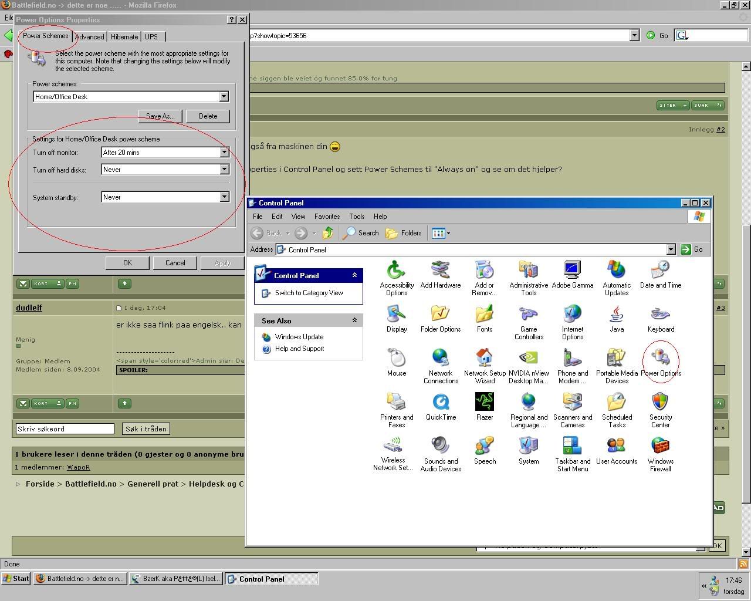Open the Start menu
Screen dimensions: 751x601
pos(16,579)
